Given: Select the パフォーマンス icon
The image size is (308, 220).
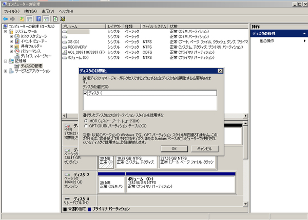Looking at the screenshot, I should [17, 51].
